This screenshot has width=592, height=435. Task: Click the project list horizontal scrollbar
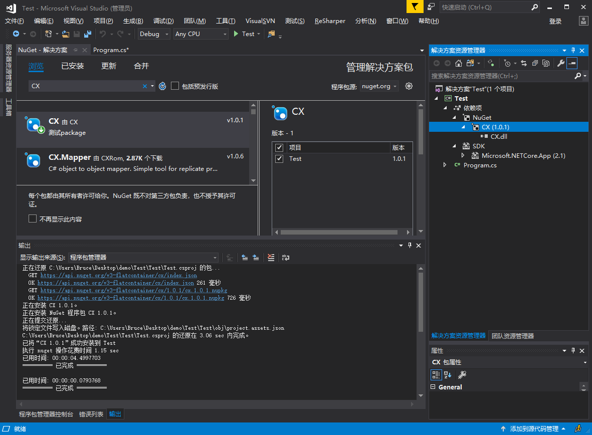(339, 232)
